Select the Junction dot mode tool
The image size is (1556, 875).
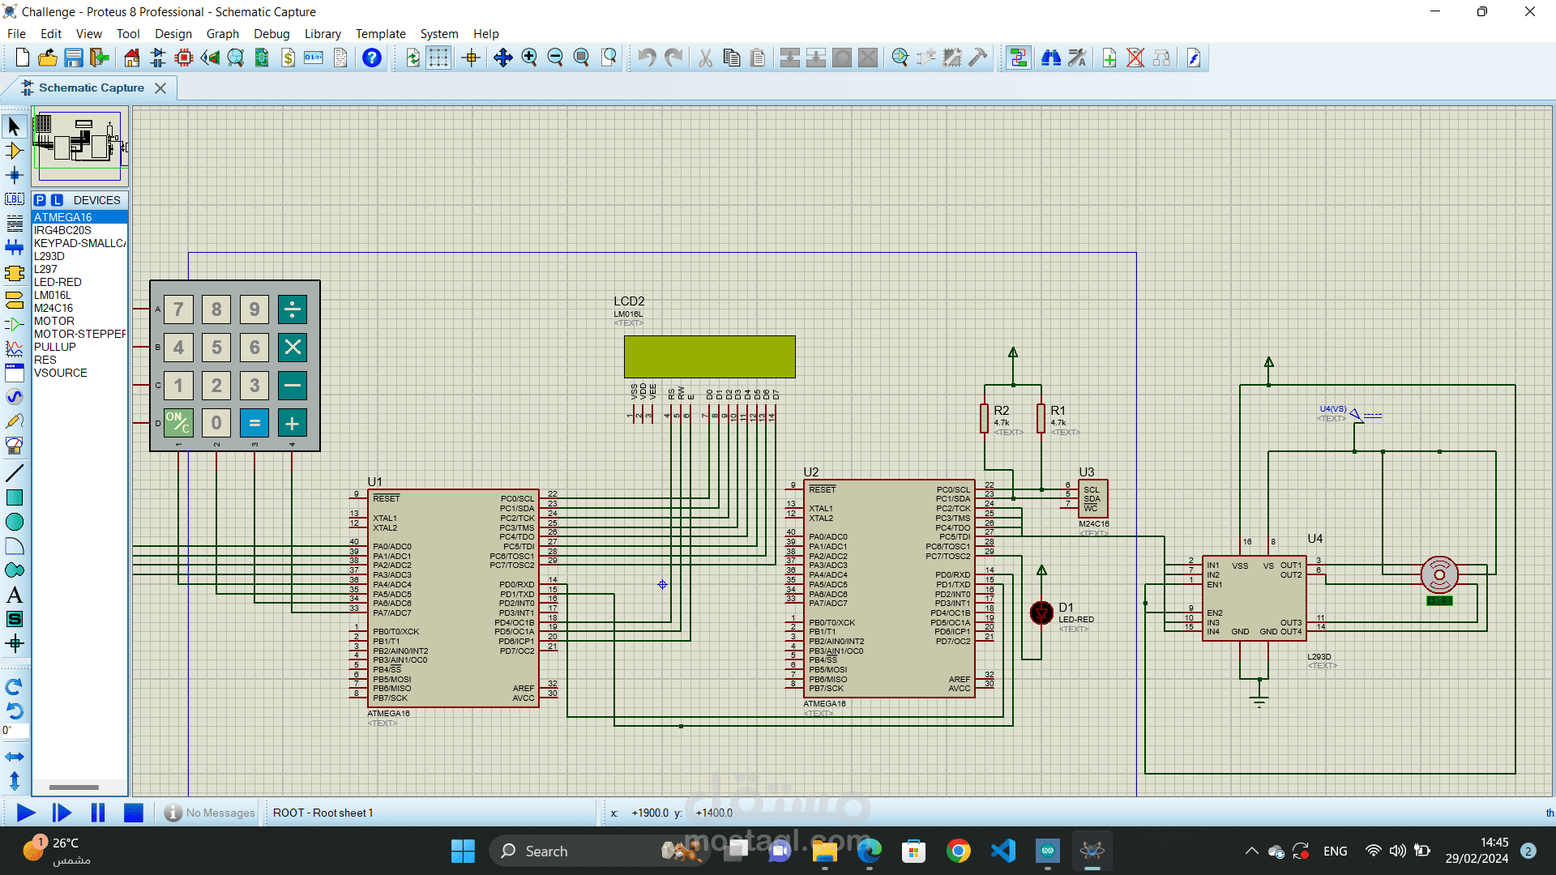(14, 175)
